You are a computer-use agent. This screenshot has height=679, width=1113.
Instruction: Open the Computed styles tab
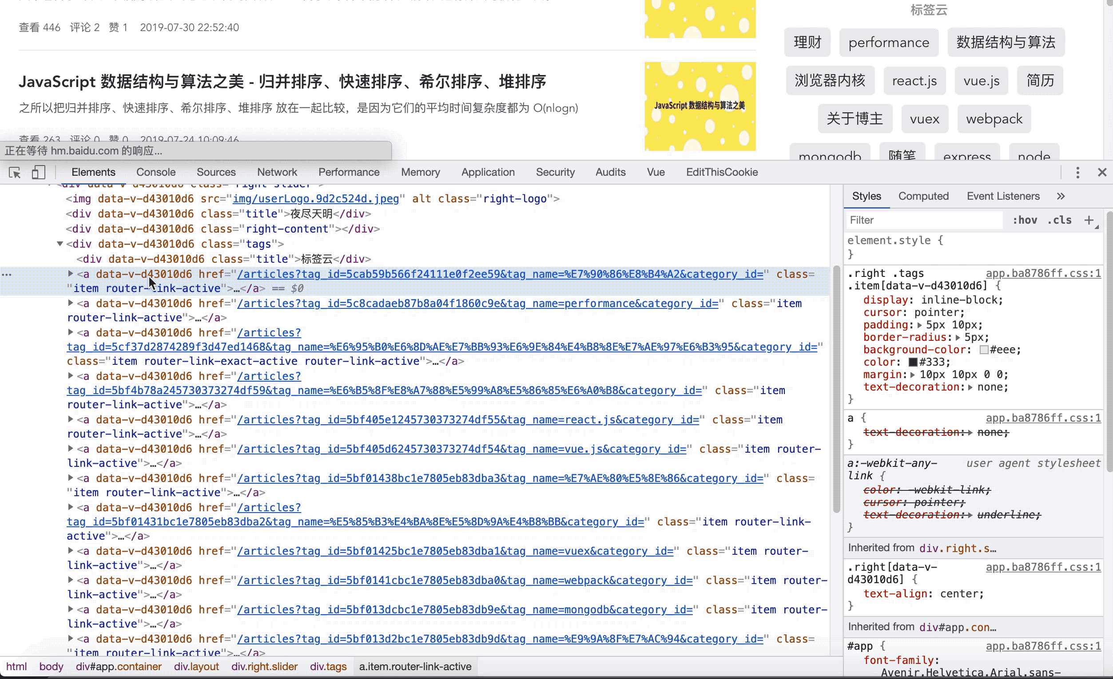pos(923,196)
